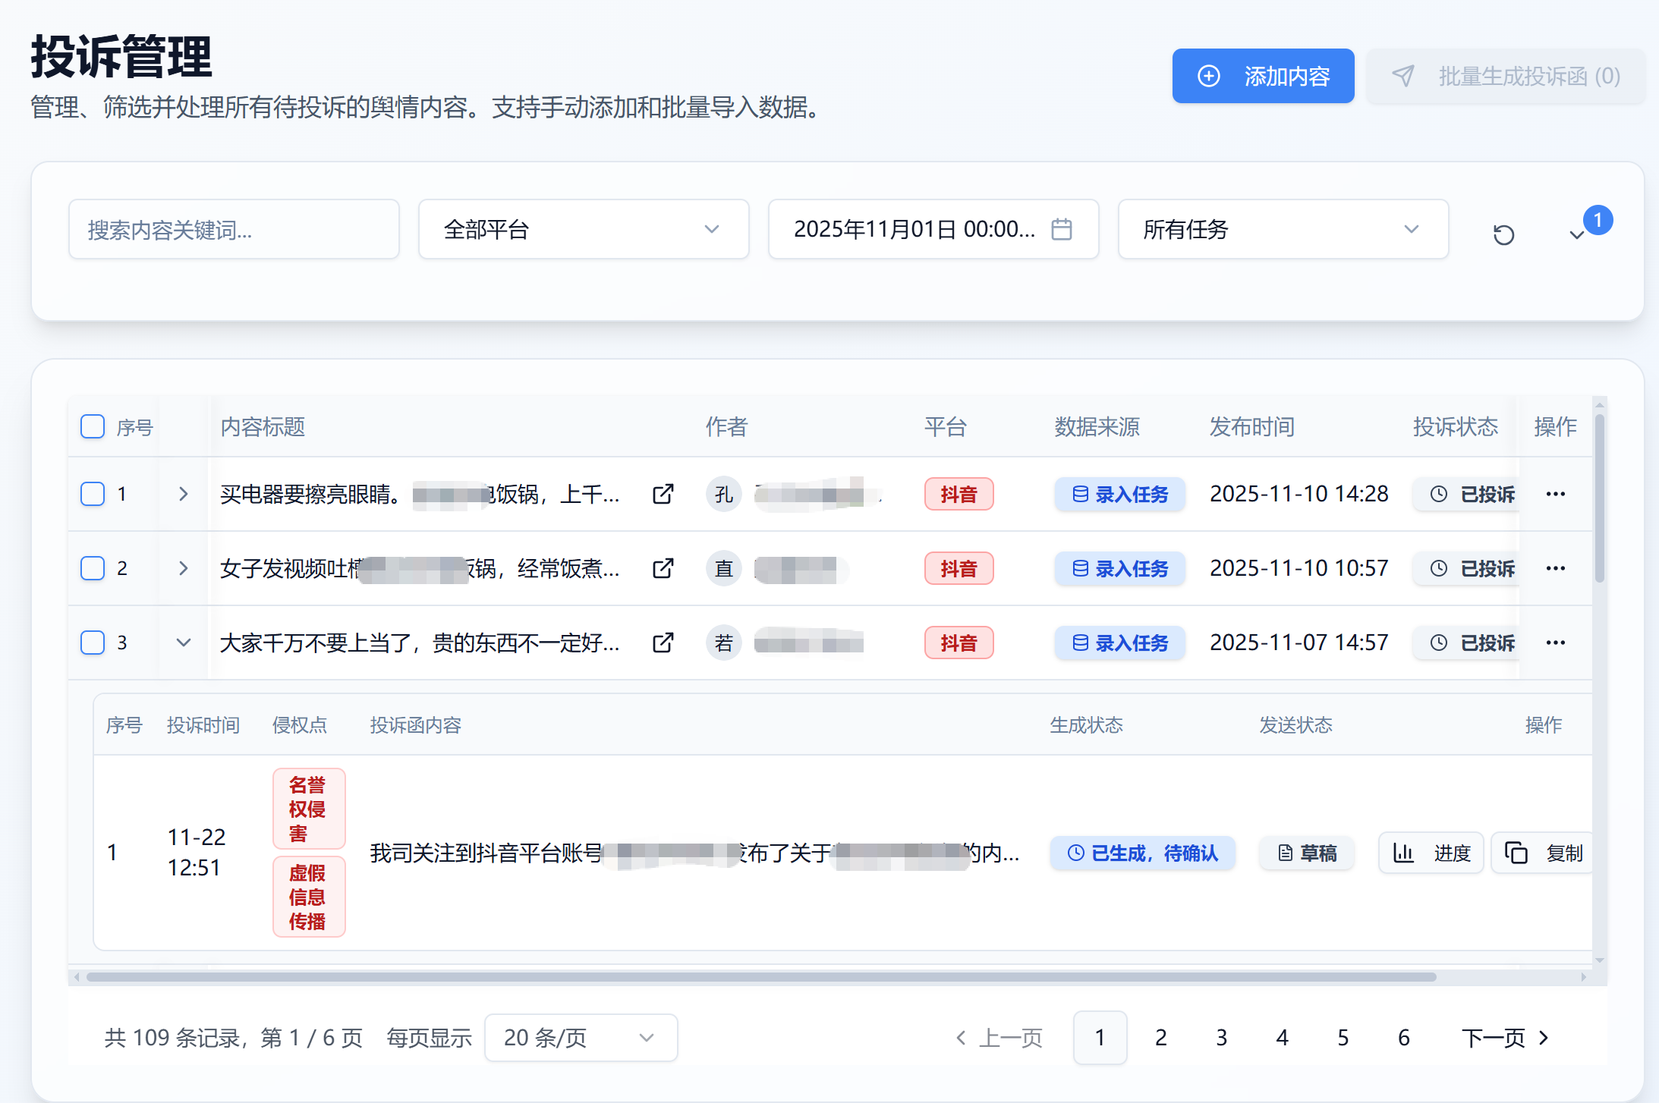Open more actions ellipsis for row 3
Screen dimensions: 1659x1103
click(1555, 643)
